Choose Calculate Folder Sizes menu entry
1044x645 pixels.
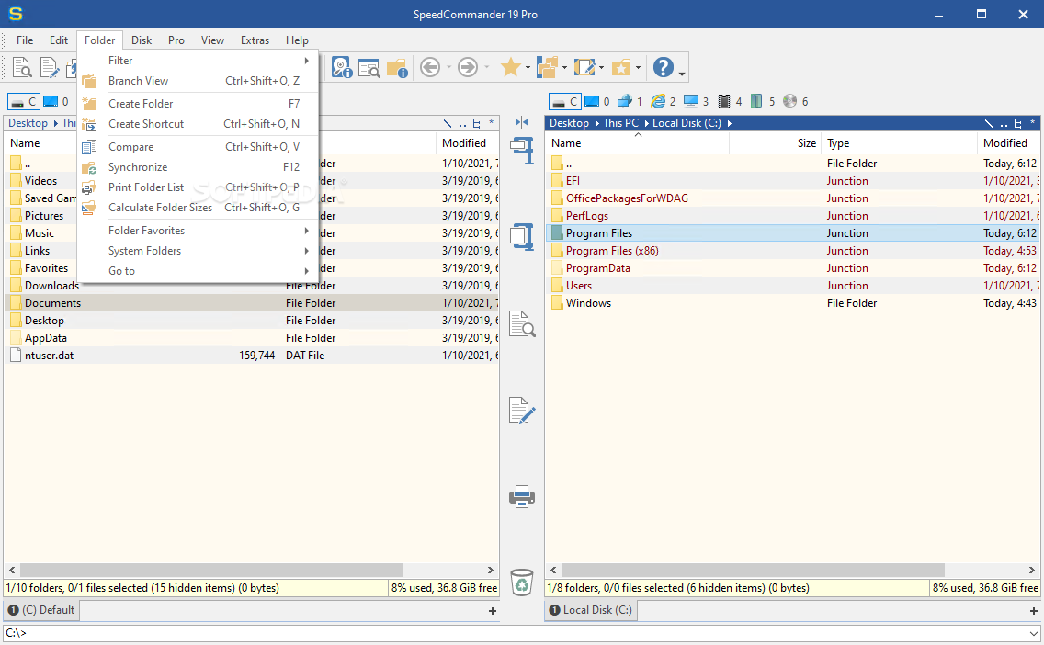coord(199,208)
